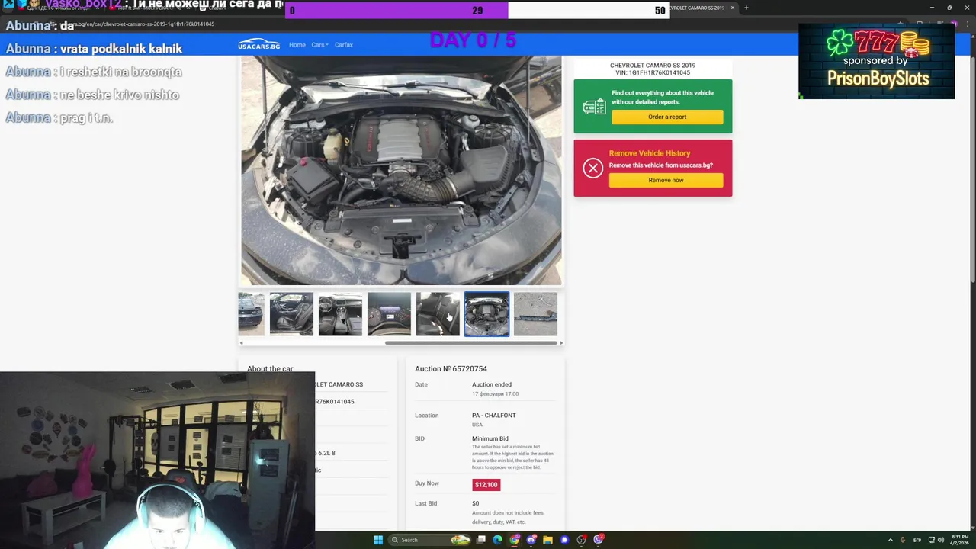Click the Minimum Bid label
The width and height of the screenshot is (976, 549).
[x=490, y=438]
